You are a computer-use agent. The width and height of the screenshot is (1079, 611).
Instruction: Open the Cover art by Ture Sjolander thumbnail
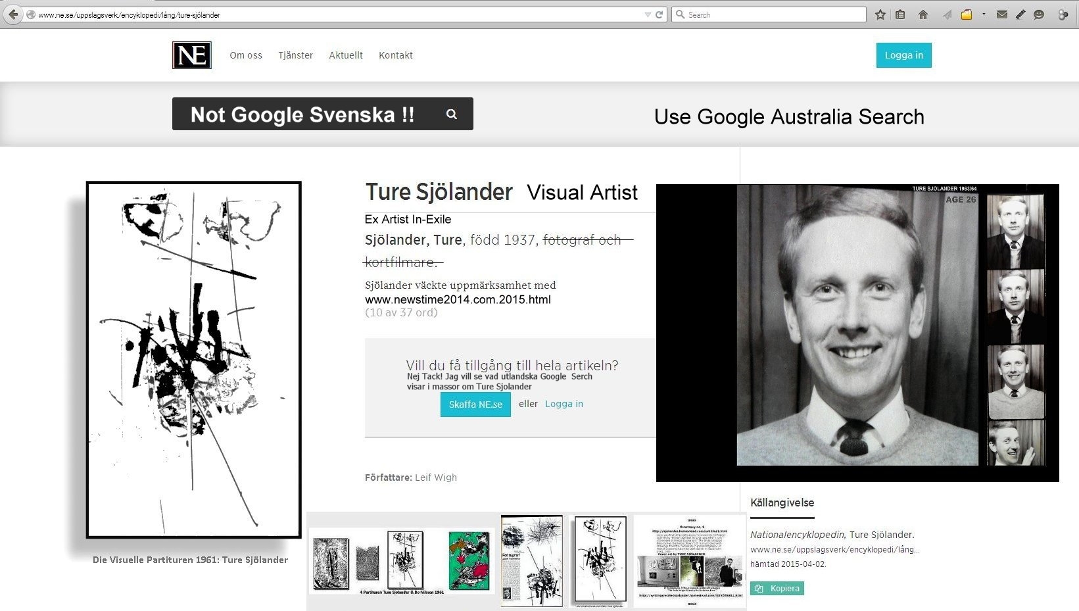pyautogui.click(x=690, y=561)
